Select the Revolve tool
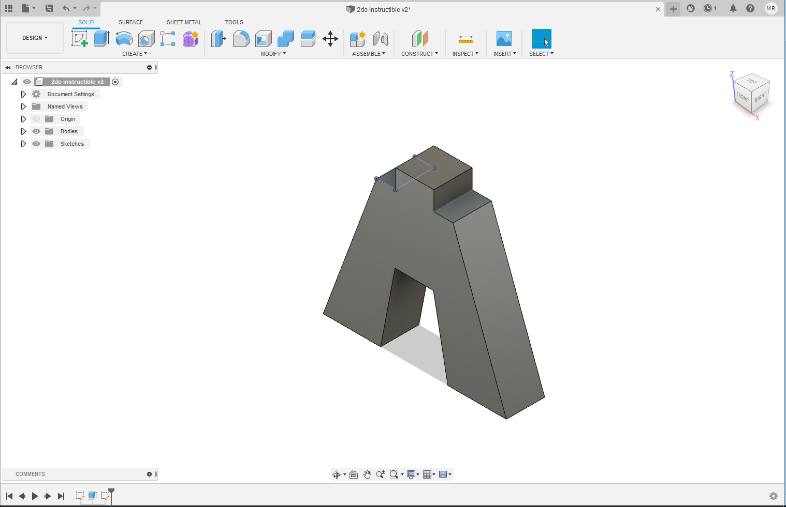This screenshot has width=786, height=507. 124,39
